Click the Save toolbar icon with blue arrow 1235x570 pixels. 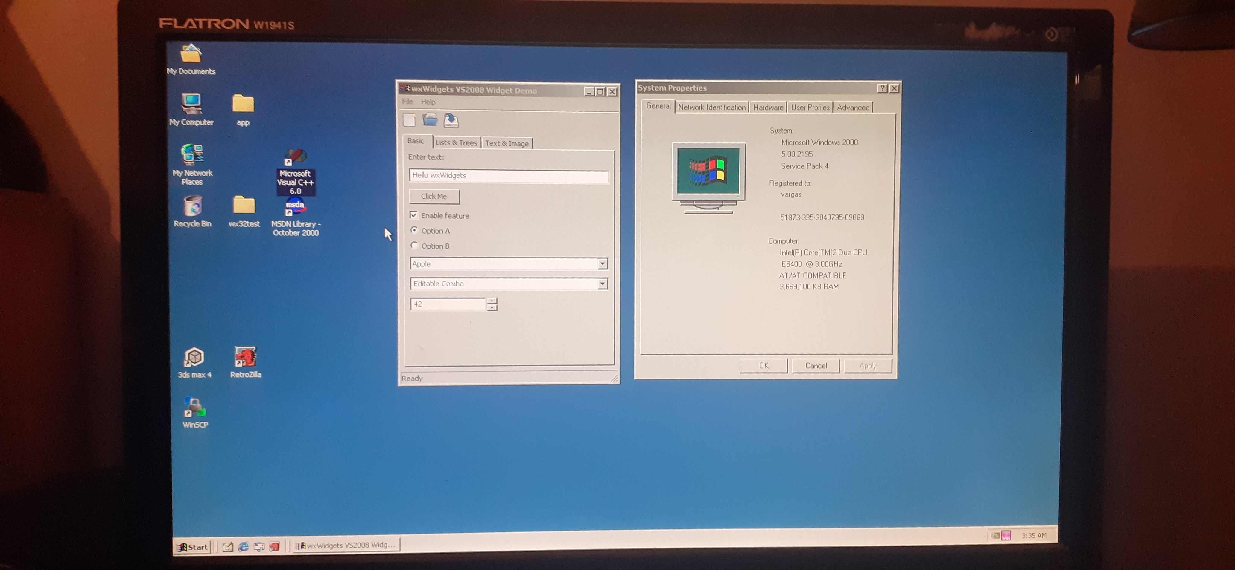coord(451,120)
